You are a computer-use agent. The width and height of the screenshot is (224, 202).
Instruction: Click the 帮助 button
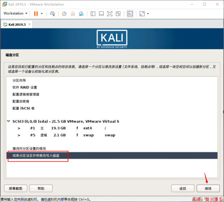(x=41, y=189)
